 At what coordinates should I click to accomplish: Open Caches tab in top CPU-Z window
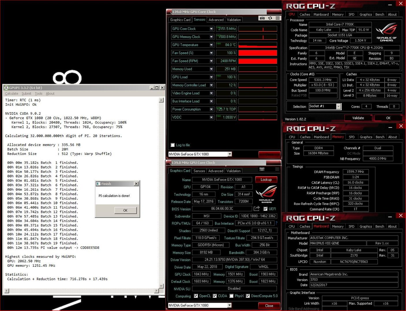tap(305, 14)
